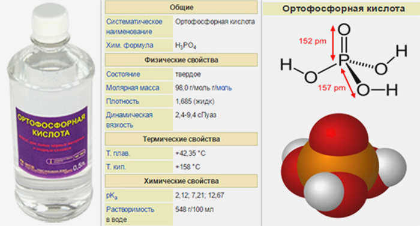Image resolution: width=420 pixels, height=226 pixels.
Task: Open the 'Плотность' link
Action: coord(122,101)
